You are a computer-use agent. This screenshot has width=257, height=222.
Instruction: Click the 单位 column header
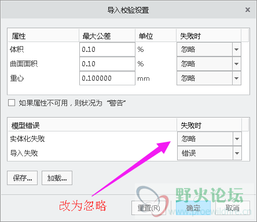pyautogui.click(x=156, y=36)
